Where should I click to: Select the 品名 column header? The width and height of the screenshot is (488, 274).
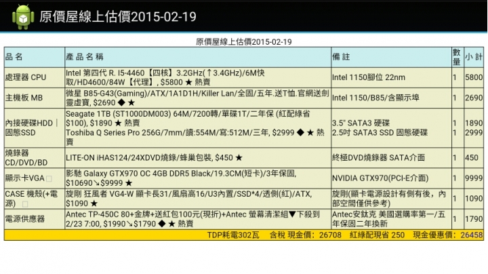(x=14, y=57)
